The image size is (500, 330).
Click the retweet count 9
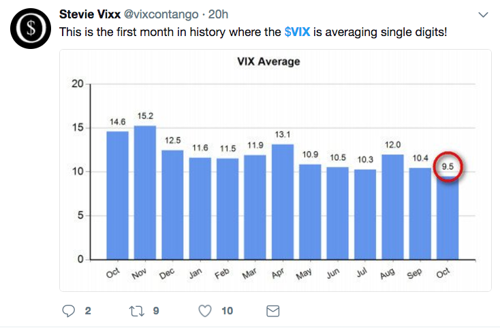point(156,311)
